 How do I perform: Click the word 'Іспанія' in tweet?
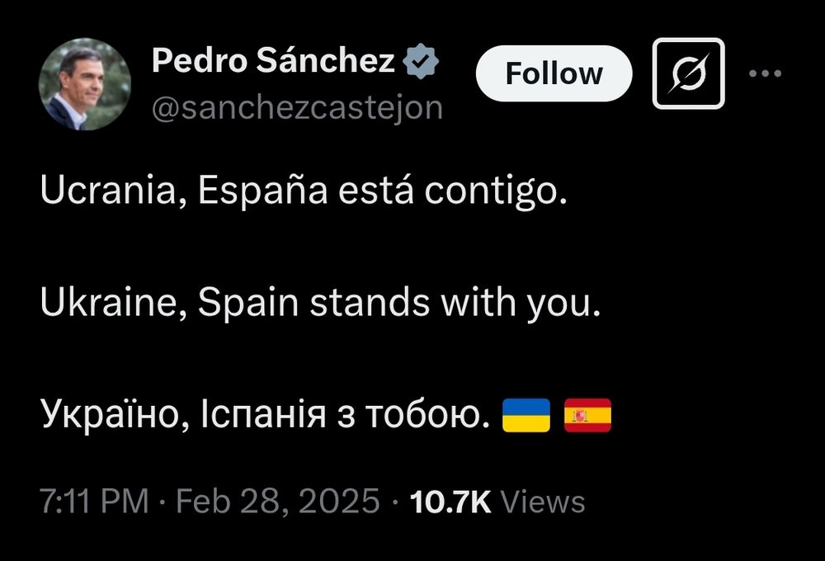(263, 415)
